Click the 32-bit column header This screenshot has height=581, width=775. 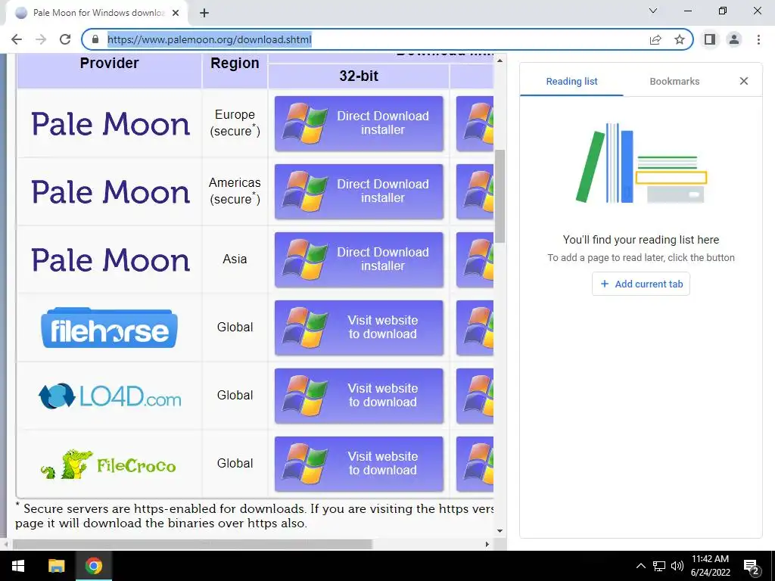pos(359,76)
